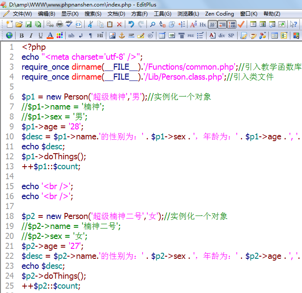Toggle the cliptext window icon
302x293 pixels.
click(x=263, y=24)
